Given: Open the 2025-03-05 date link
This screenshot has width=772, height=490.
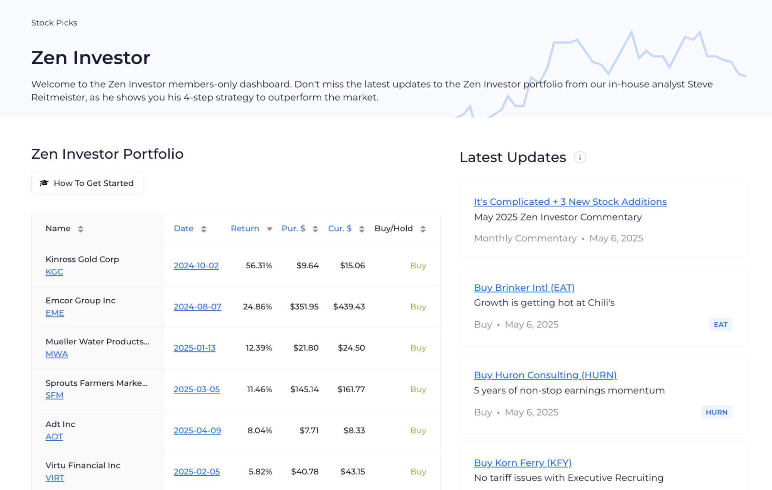Looking at the screenshot, I should click(x=197, y=389).
